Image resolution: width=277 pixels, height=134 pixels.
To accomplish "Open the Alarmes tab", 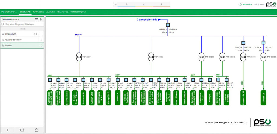I will coord(50,12).
